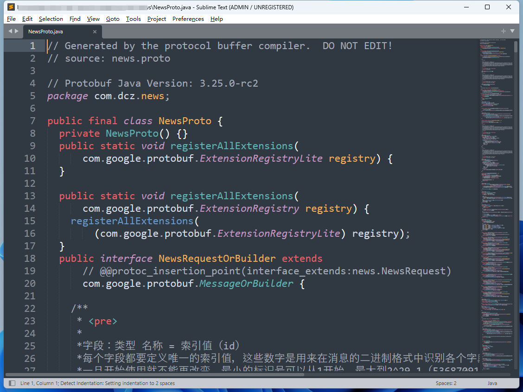Open the Spaces: 2 indentation selector
This screenshot has width=523, height=392.
[446, 383]
